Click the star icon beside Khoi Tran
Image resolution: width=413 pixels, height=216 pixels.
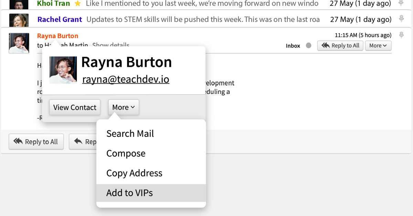coord(78,4)
